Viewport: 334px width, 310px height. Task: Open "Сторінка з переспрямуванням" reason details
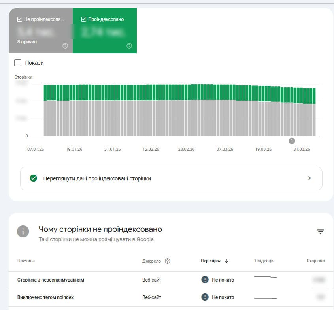click(51, 280)
